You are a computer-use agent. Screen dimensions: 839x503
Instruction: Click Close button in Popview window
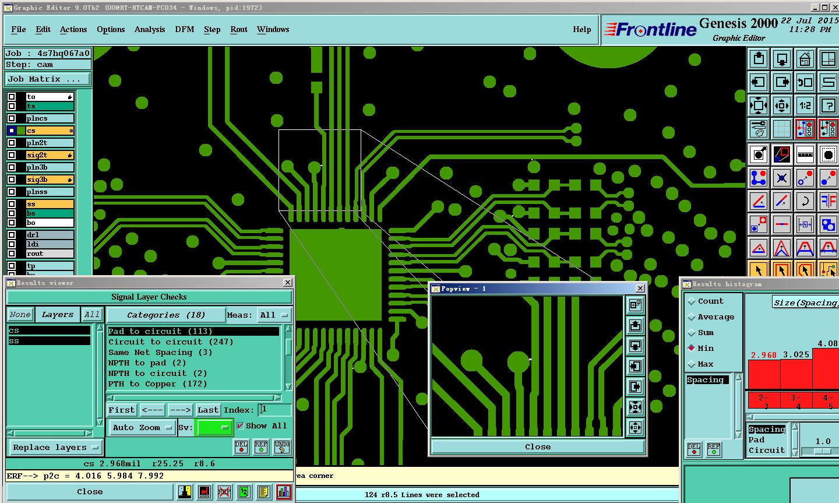[x=538, y=447]
